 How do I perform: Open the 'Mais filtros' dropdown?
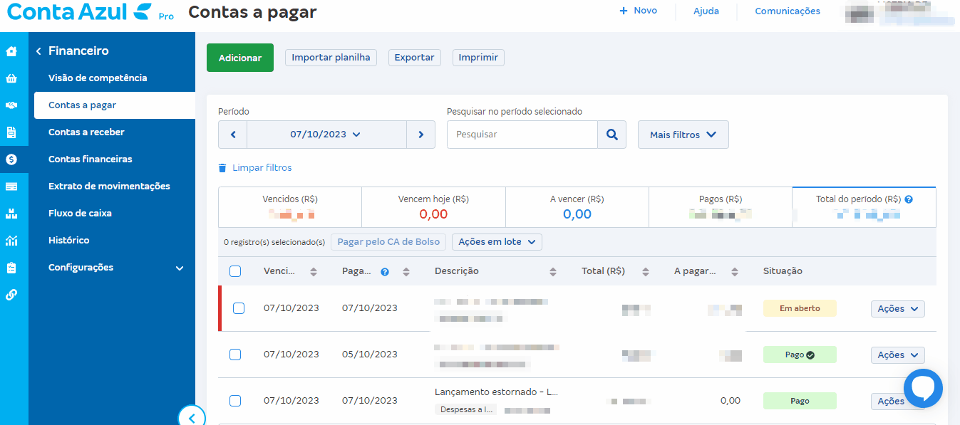(682, 135)
